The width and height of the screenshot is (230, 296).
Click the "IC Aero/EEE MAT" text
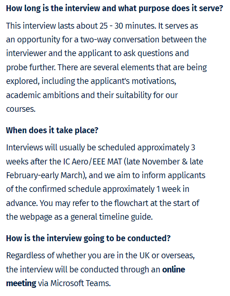[x=93, y=161]
